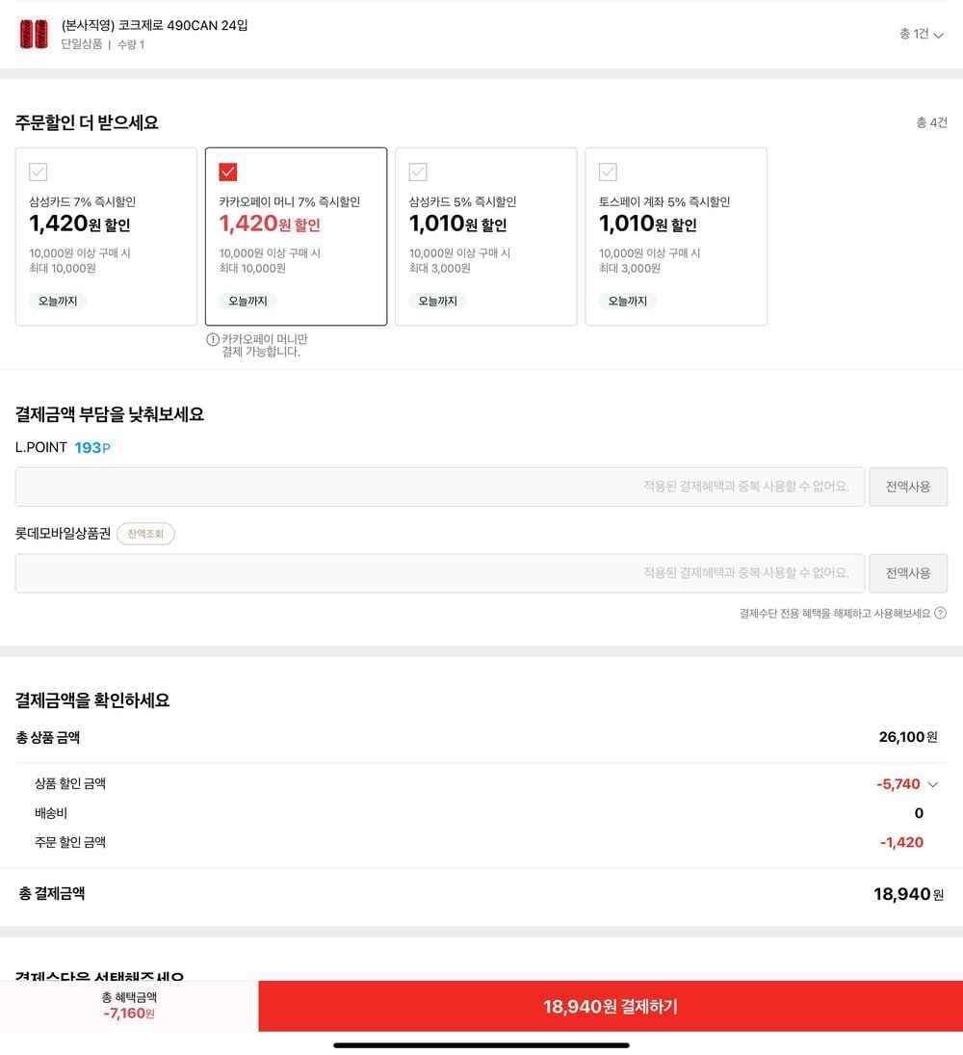Check the 삼성카드 5% 즉시할인 checkbox
Image resolution: width=963 pixels, height=1055 pixels.
(418, 171)
